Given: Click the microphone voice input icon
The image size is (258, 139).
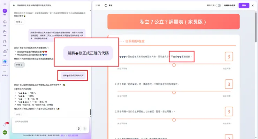Looking at the screenshot, I should [x=79, y=129].
